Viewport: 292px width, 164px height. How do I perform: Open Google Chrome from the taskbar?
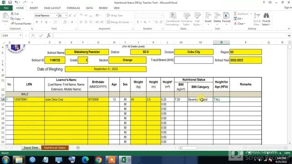tap(99, 160)
